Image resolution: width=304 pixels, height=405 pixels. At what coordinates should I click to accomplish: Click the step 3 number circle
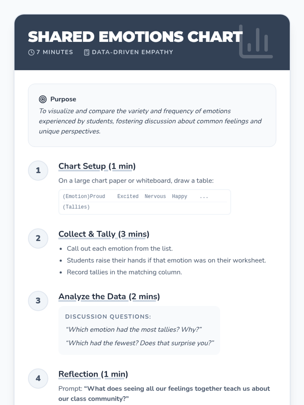tap(38, 300)
